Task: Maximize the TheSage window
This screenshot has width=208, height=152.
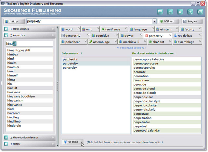Action: (x=198, y=4)
